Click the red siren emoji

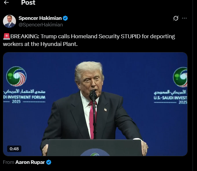click(x=7, y=36)
